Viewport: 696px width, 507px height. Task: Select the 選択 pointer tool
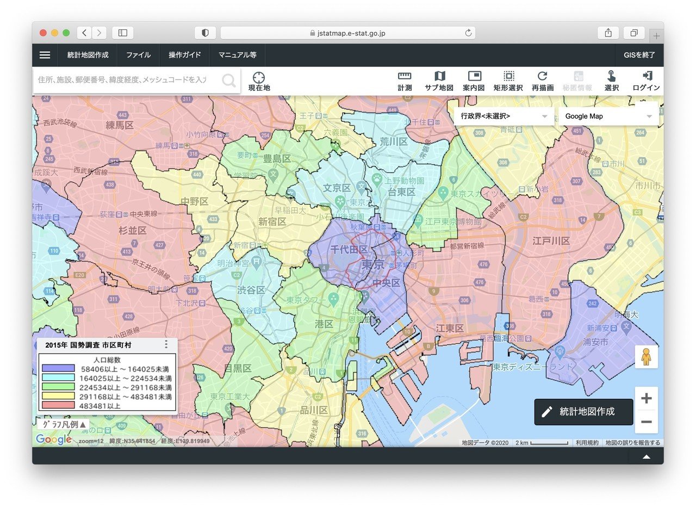(612, 81)
